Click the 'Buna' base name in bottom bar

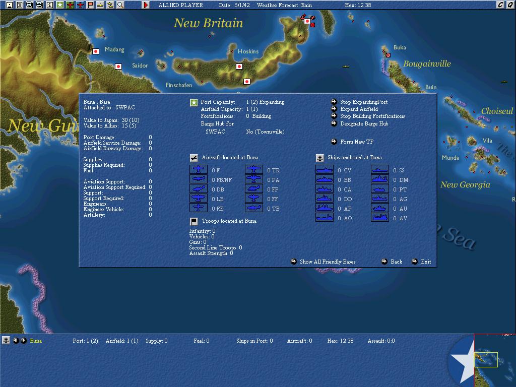(x=36, y=341)
